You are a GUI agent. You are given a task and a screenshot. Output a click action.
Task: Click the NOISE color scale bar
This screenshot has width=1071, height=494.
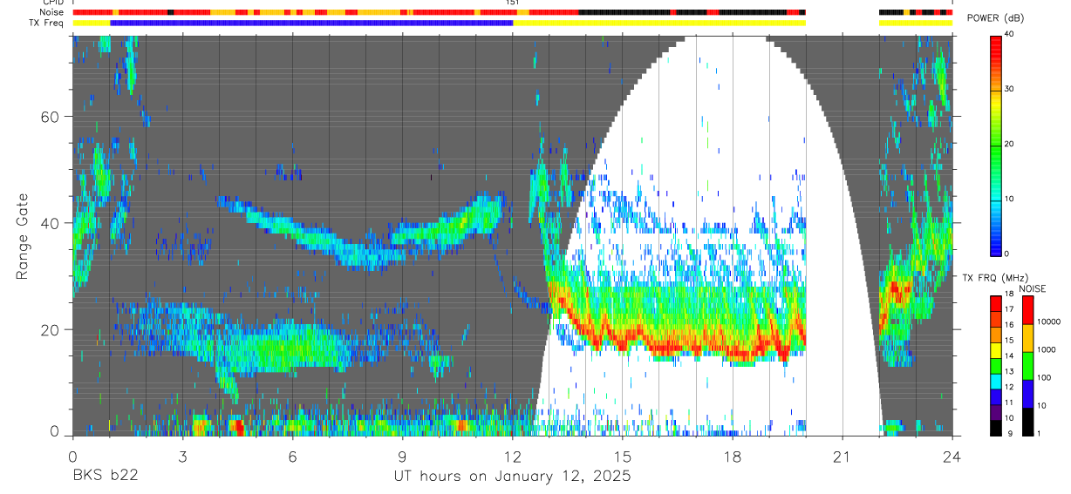click(x=1027, y=364)
